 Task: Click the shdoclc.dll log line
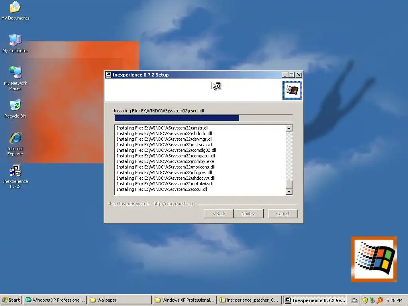tap(164, 133)
